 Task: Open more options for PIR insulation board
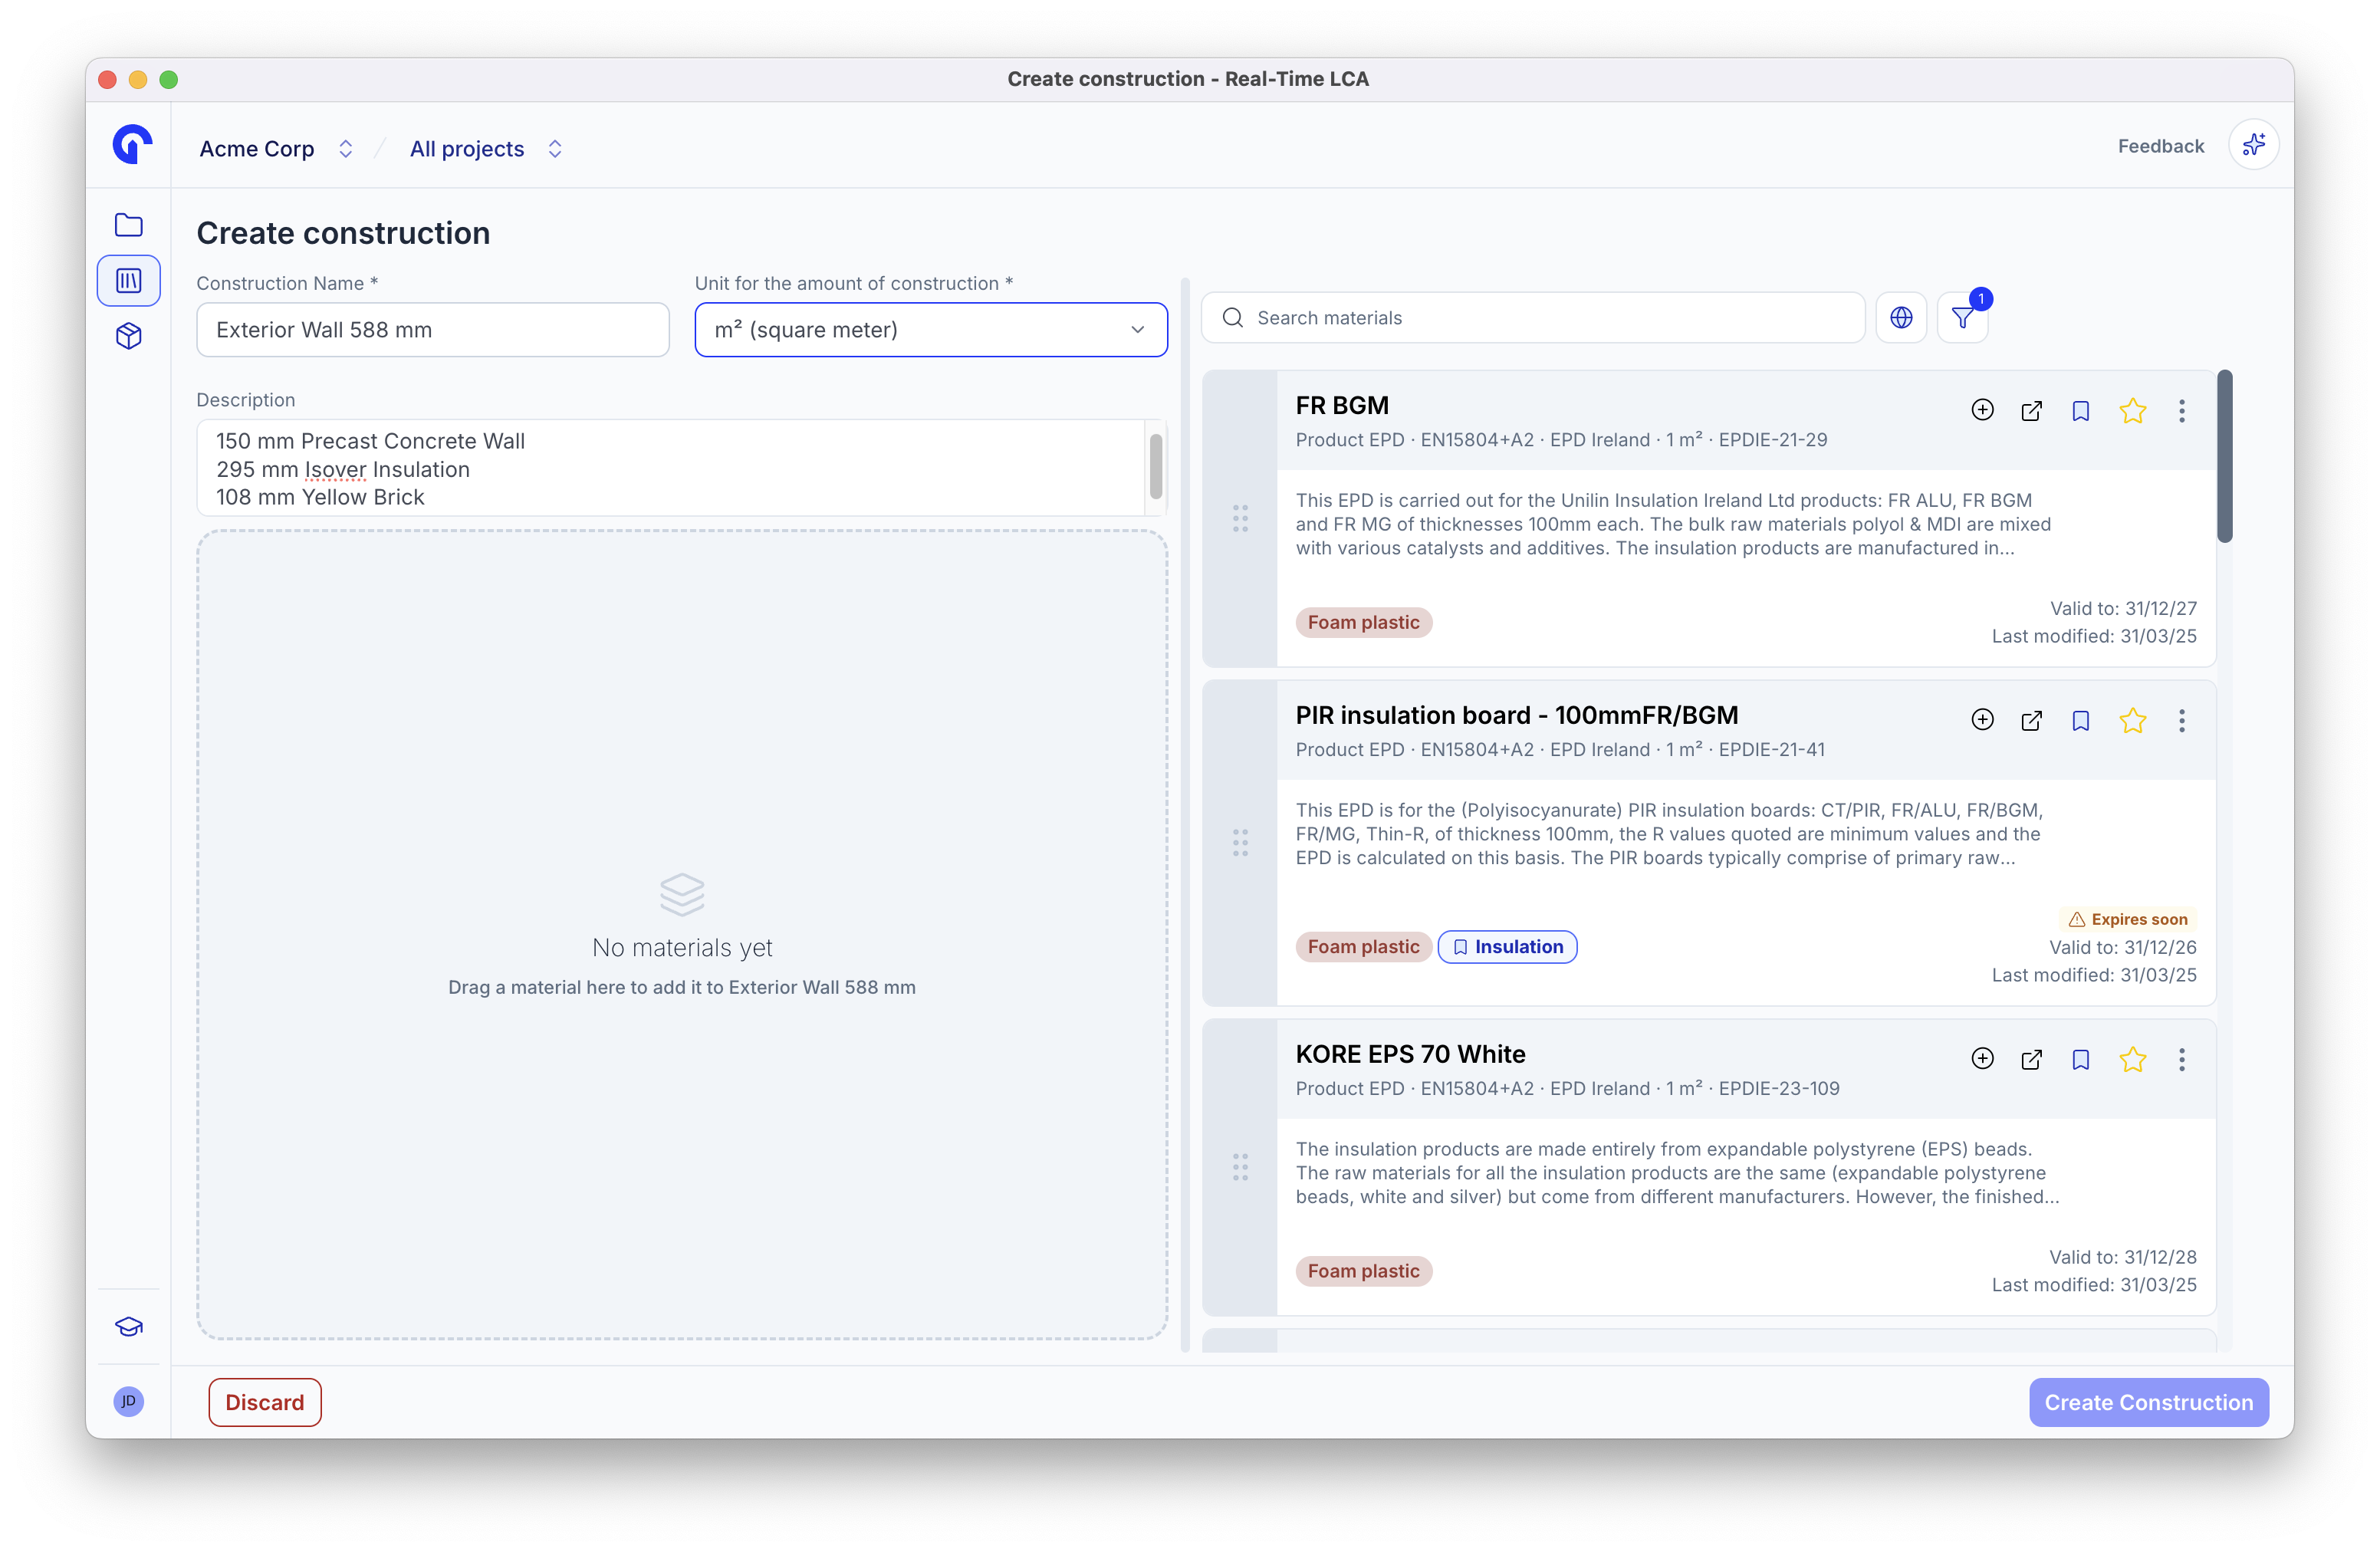tap(2182, 720)
